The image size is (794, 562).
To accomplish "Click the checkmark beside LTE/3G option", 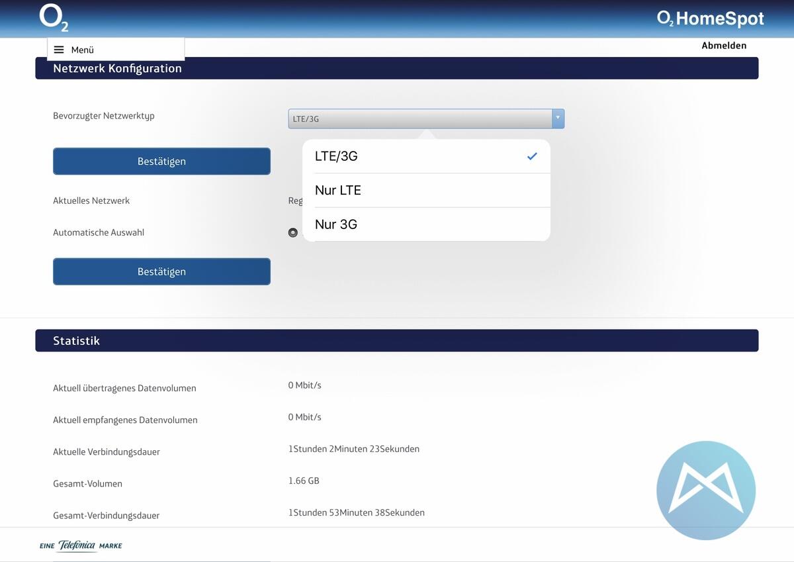I will click(532, 156).
